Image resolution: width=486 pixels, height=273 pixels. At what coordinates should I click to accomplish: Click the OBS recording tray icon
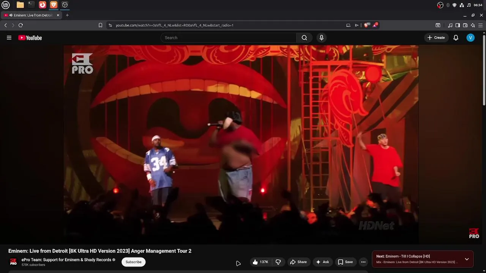(x=440, y=5)
